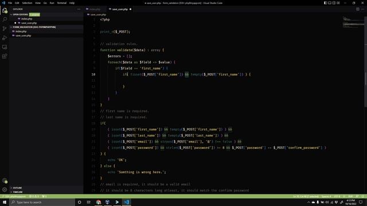This screenshot has width=367, height=206.
Task: Collapse the FORM_VALIDATION folder section
Action: pos(46,27)
